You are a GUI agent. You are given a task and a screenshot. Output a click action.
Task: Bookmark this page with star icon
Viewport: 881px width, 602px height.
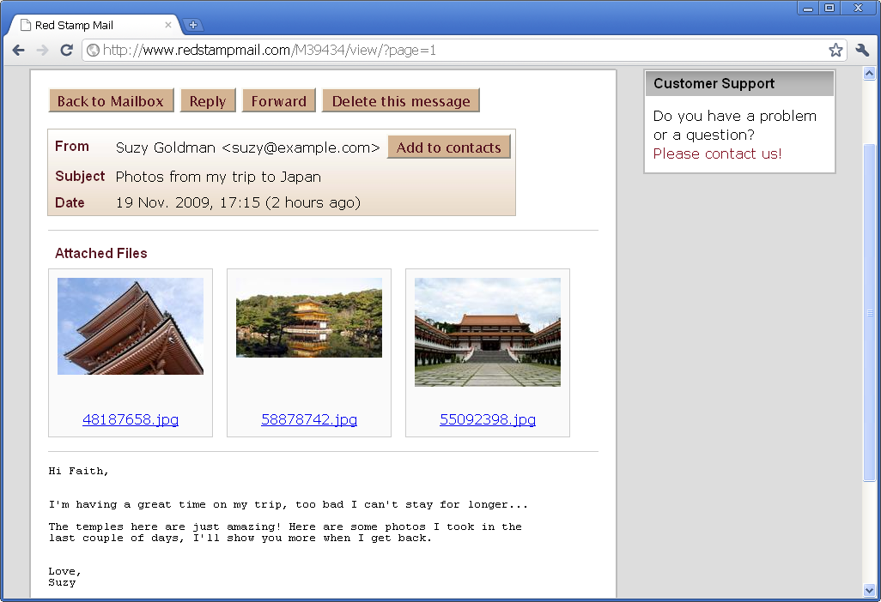click(835, 51)
